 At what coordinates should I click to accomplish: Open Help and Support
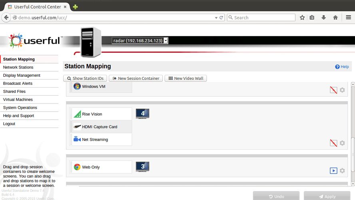point(30,116)
